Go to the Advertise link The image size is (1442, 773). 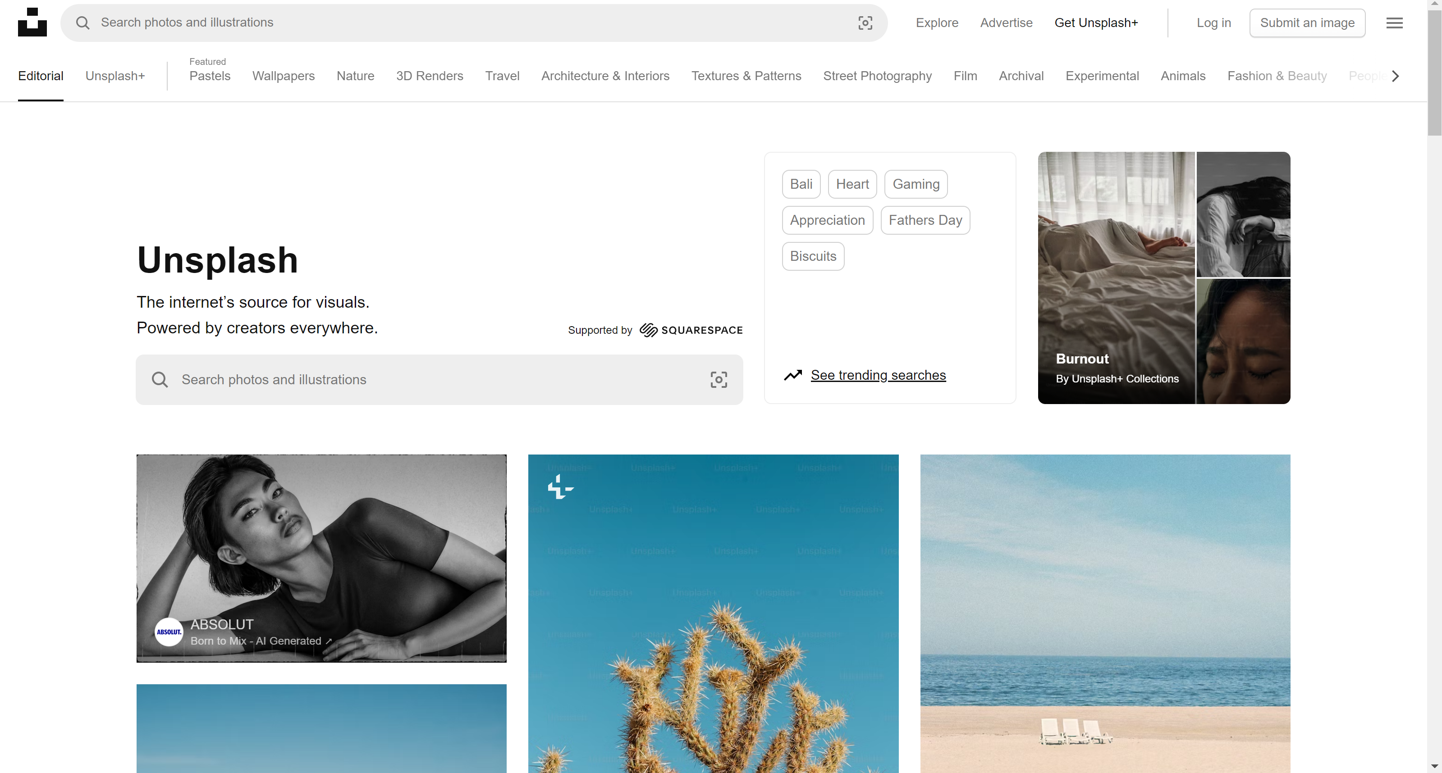coord(1006,23)
